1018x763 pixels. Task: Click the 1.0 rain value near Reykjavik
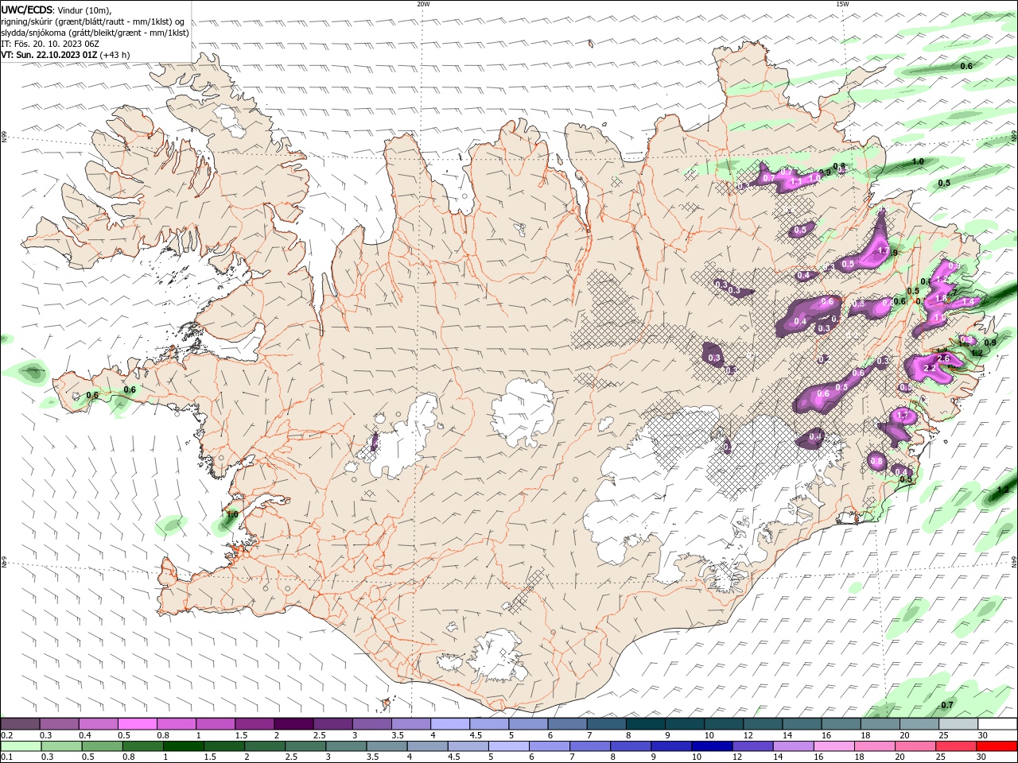232,515
